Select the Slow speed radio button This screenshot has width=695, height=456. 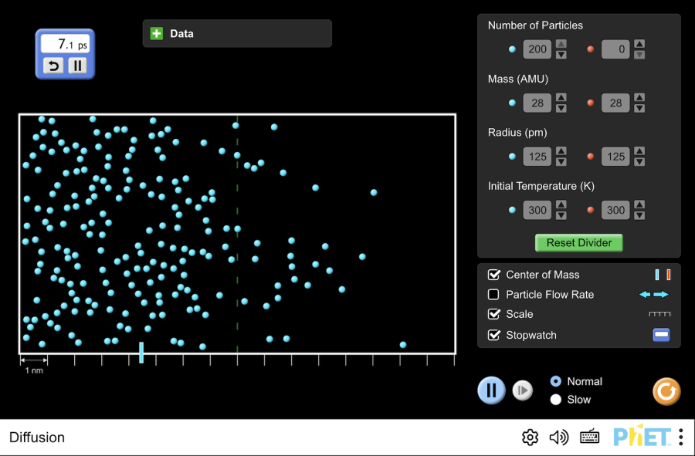coord(556,400)
